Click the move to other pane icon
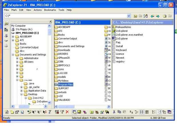Screen dimensions: 177x133 coord(62,112)
